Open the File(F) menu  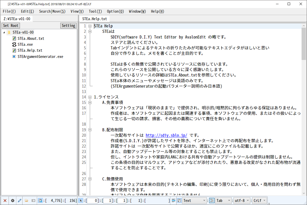9,11
